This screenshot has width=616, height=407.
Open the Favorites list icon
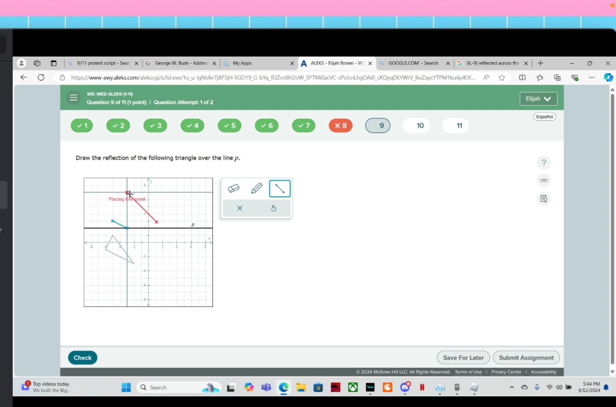(x=540, y=77)
